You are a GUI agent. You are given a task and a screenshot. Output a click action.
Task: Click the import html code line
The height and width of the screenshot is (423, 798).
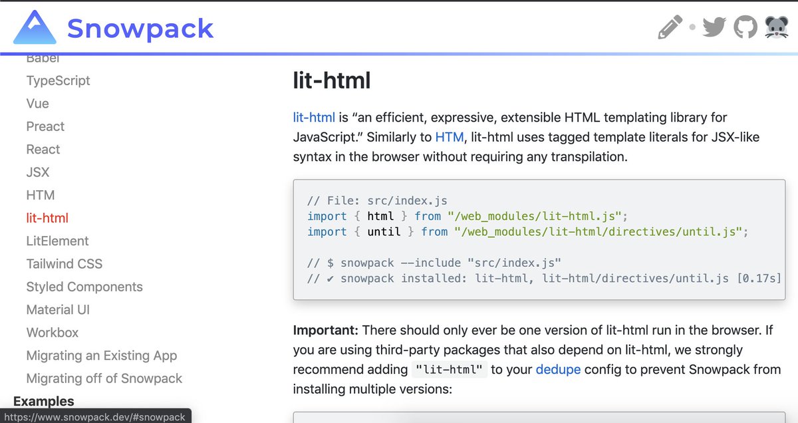point(468,216)
